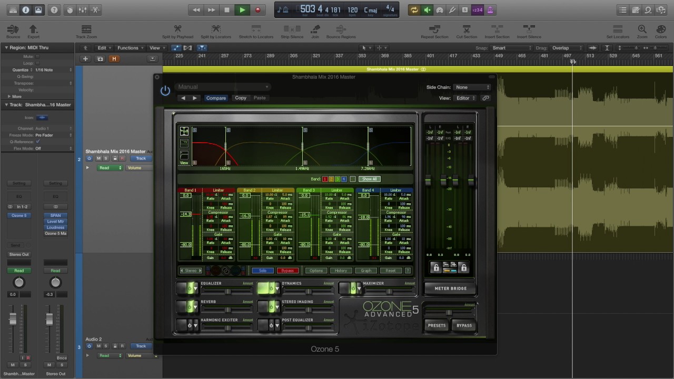Tick the Region Mute checkbox
Viewport: 674px width, 379px height.
37,56
